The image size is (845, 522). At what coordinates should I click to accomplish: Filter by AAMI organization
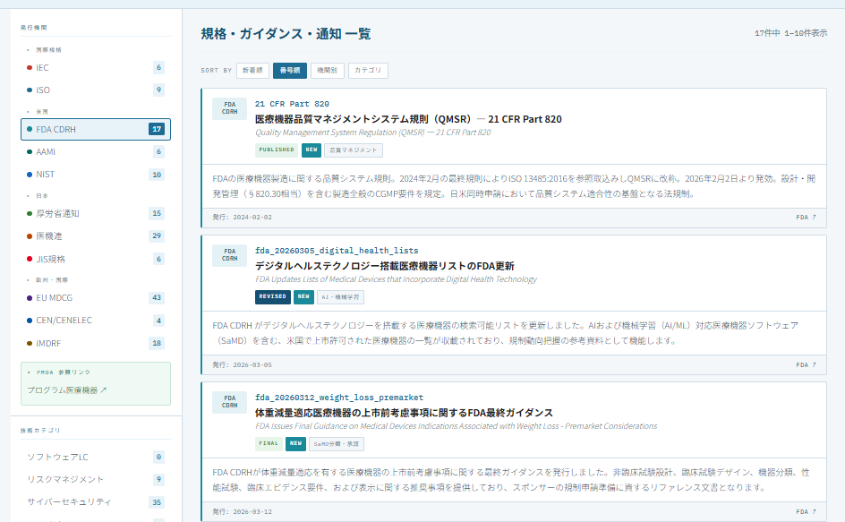click(96, 152)
